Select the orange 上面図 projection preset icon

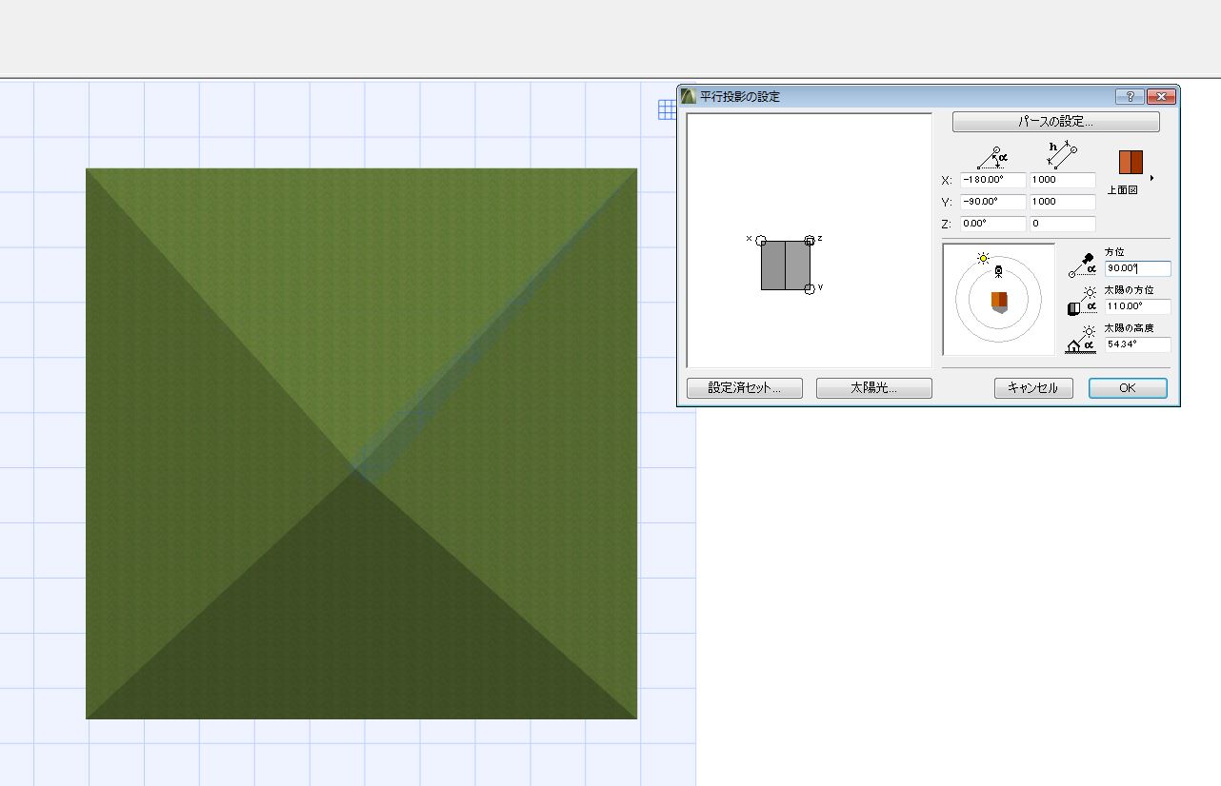tap(1131, 162)
